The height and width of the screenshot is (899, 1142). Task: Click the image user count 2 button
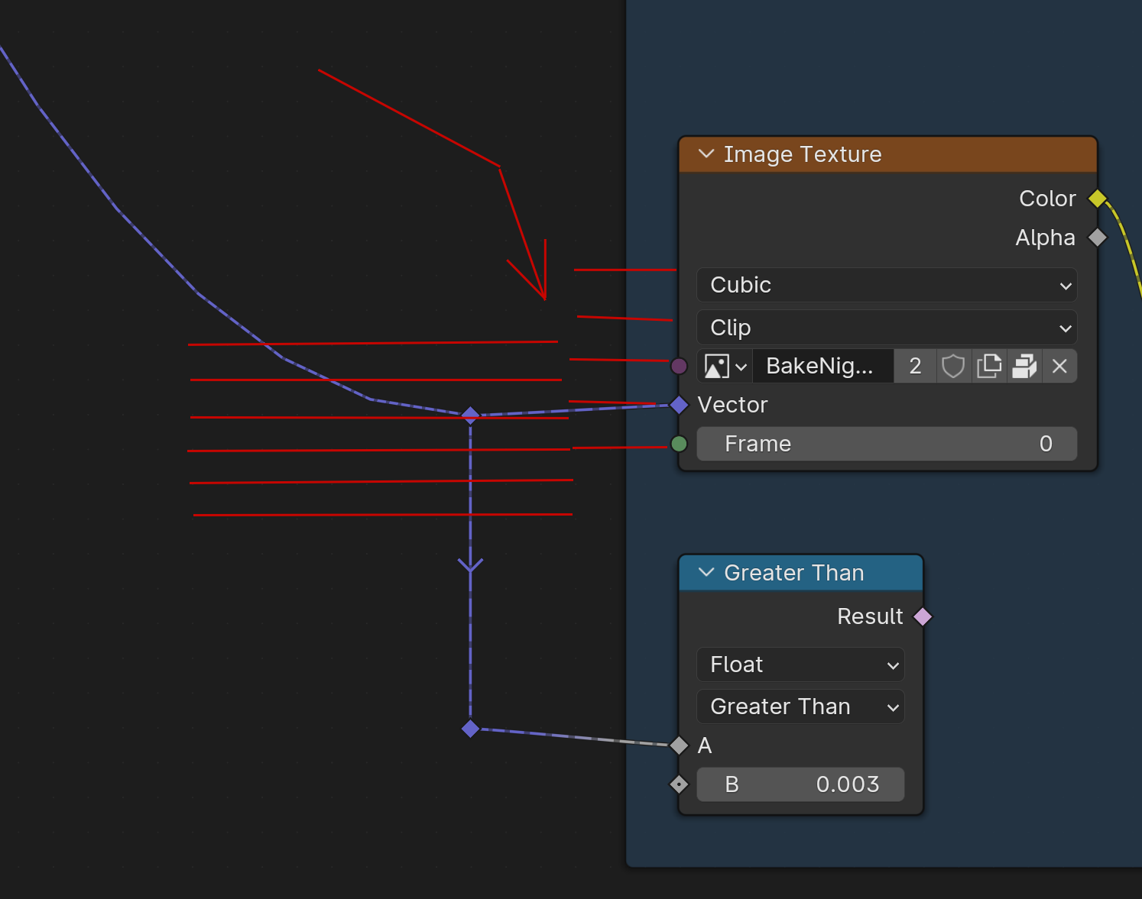point(915,367)
